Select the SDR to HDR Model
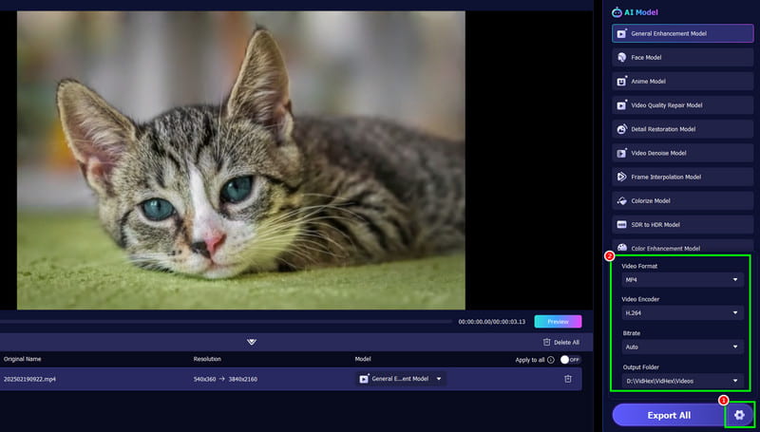This screenshot has width=760, height=432. pos(682,225)
